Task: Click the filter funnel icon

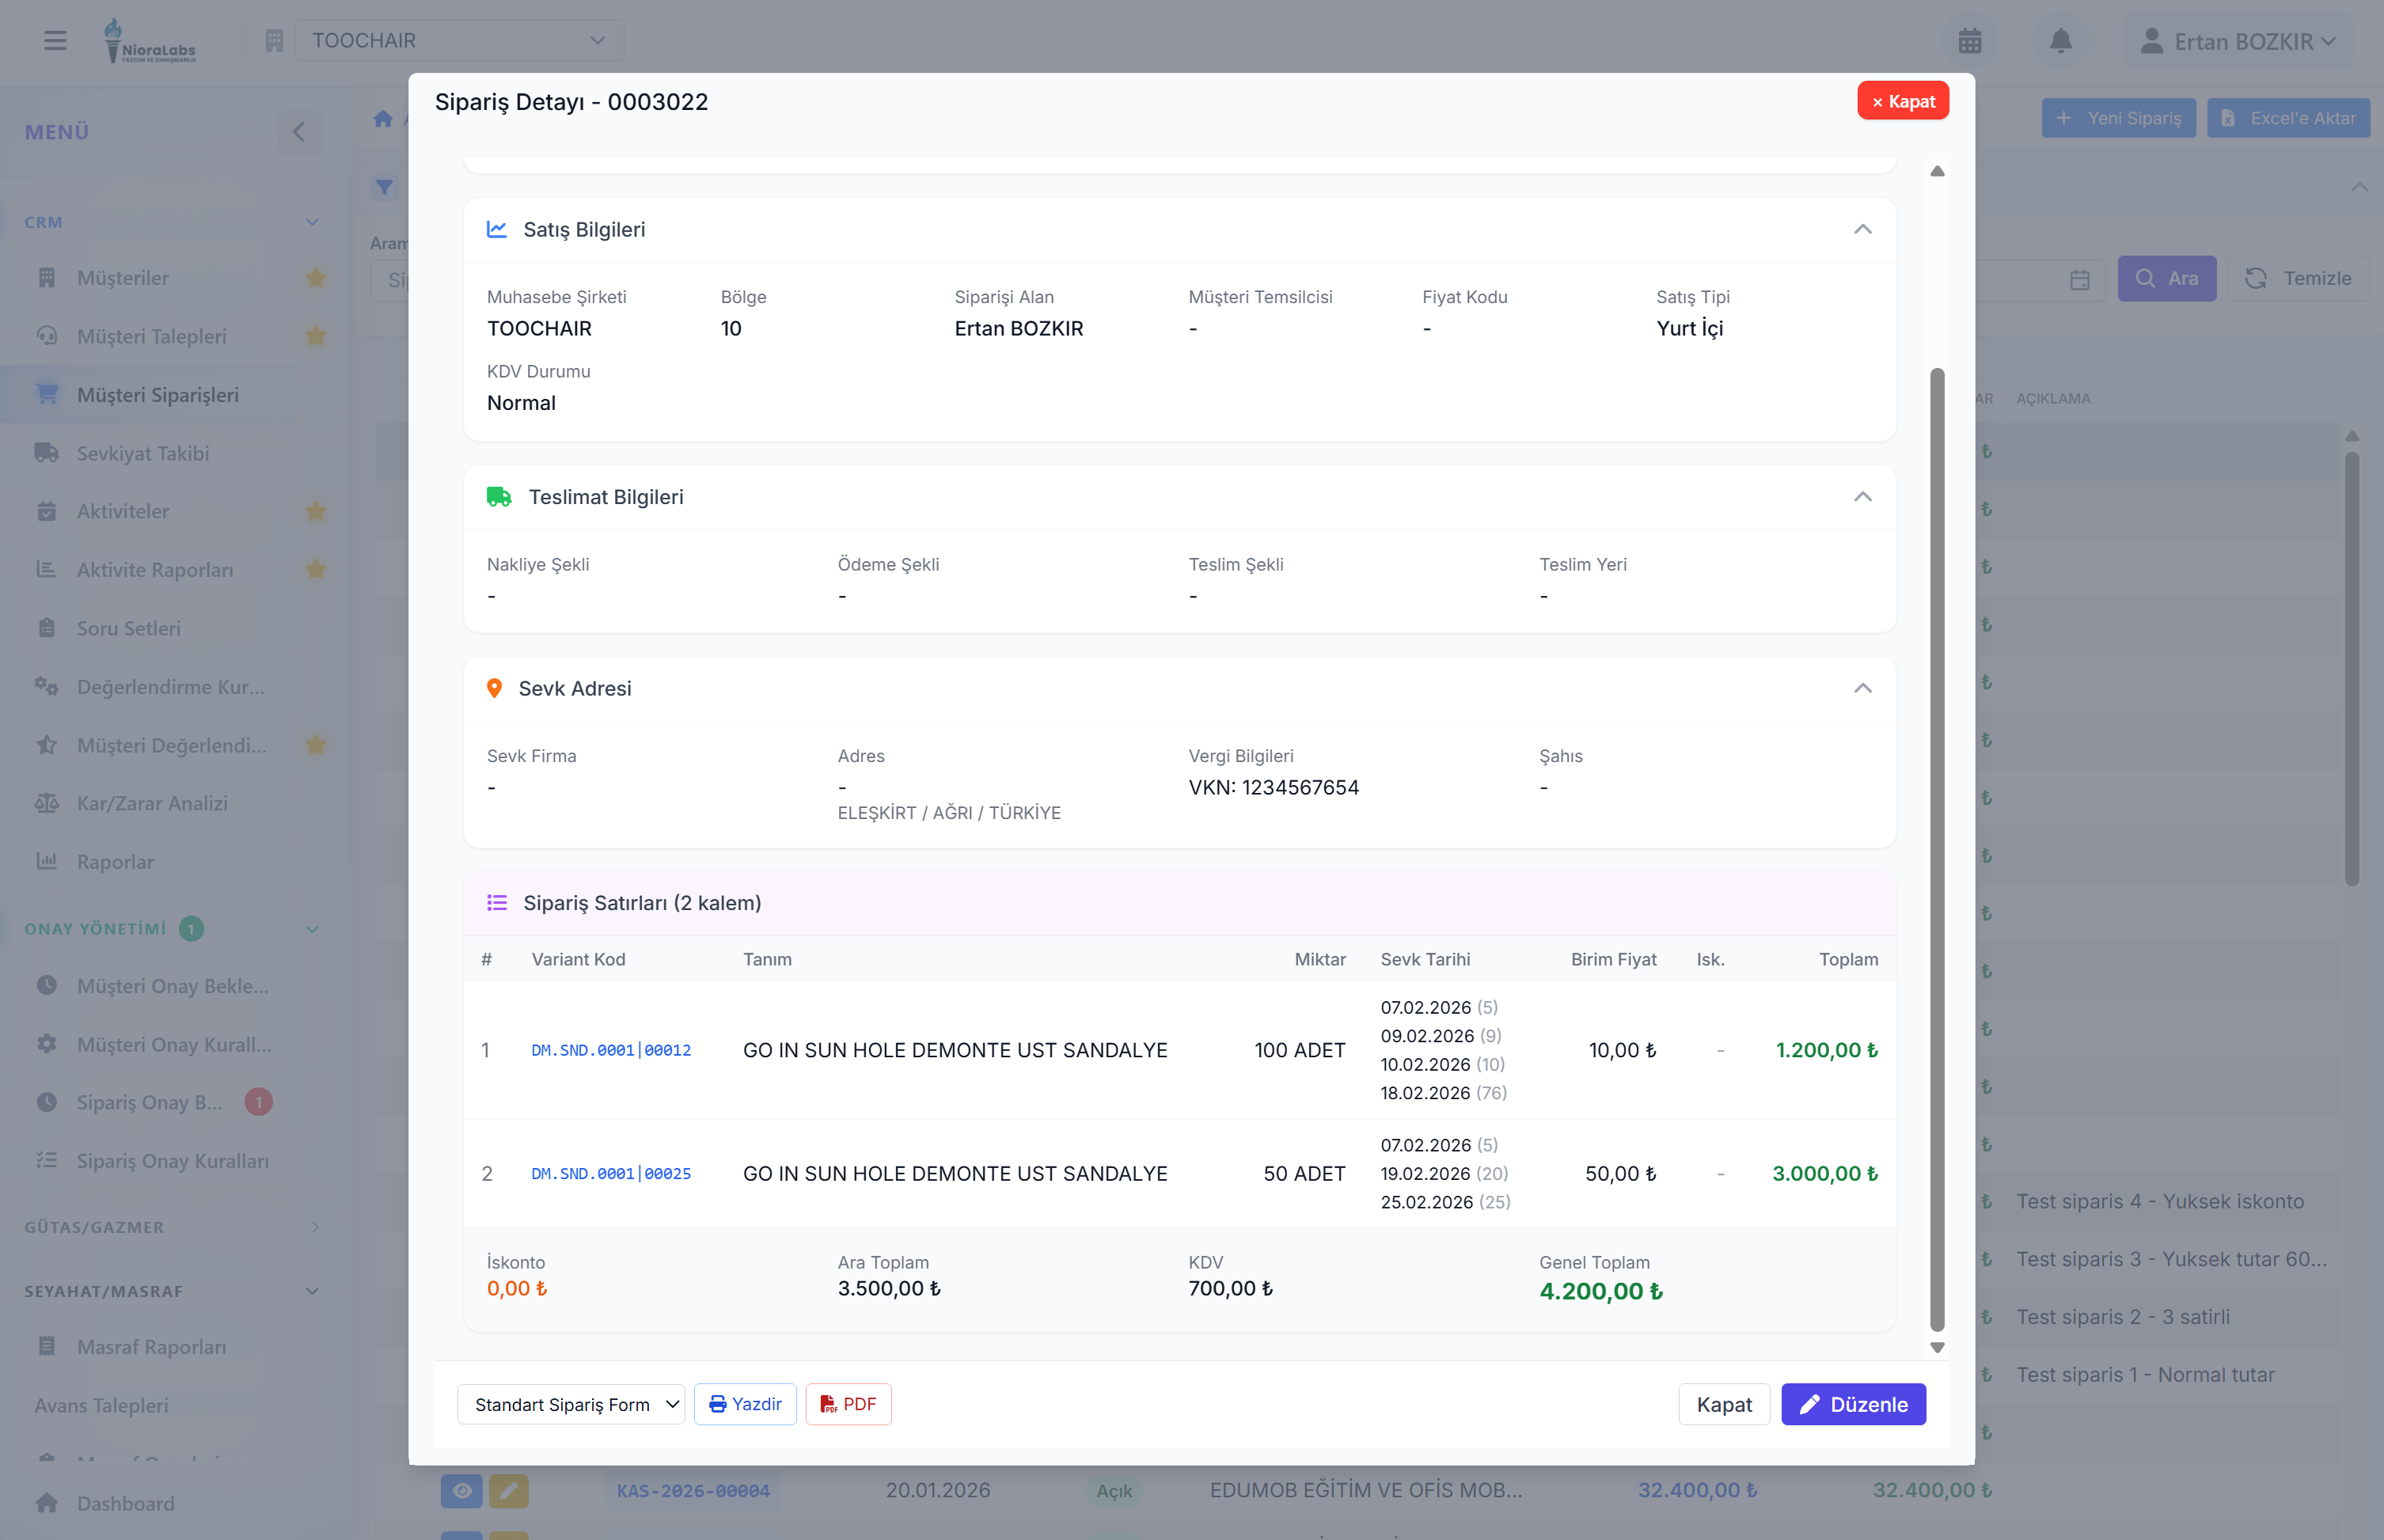Action: pyautogui.click(x=384, y=187)
